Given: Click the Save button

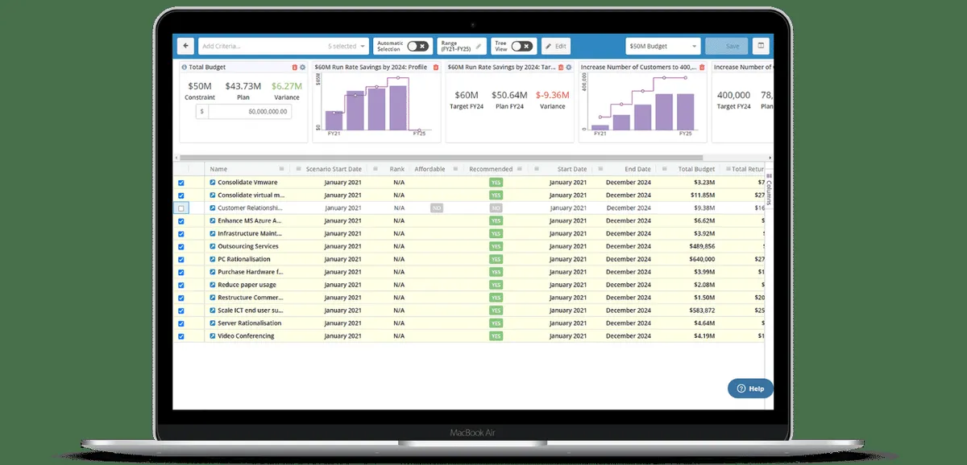Looking at the screenshot, I should click(726, 46).
